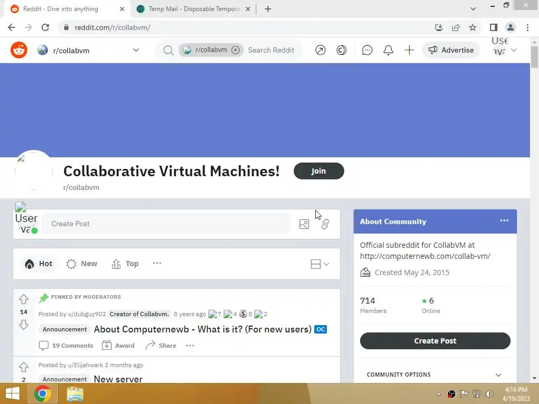The height and width of the screenshot is (404, 539).
Task: Open File Explorer from taskbar
Action: click(x=75, y=394)
